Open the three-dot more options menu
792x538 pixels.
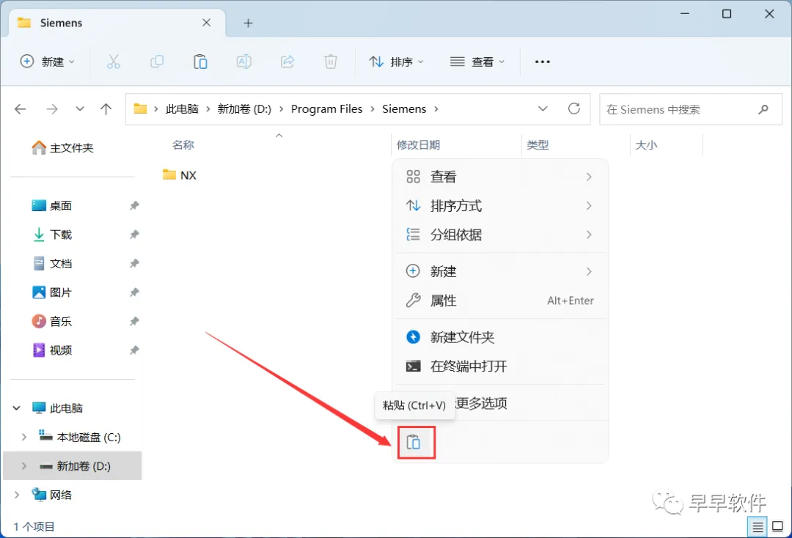pyautogui.click(x=543, y=62)
